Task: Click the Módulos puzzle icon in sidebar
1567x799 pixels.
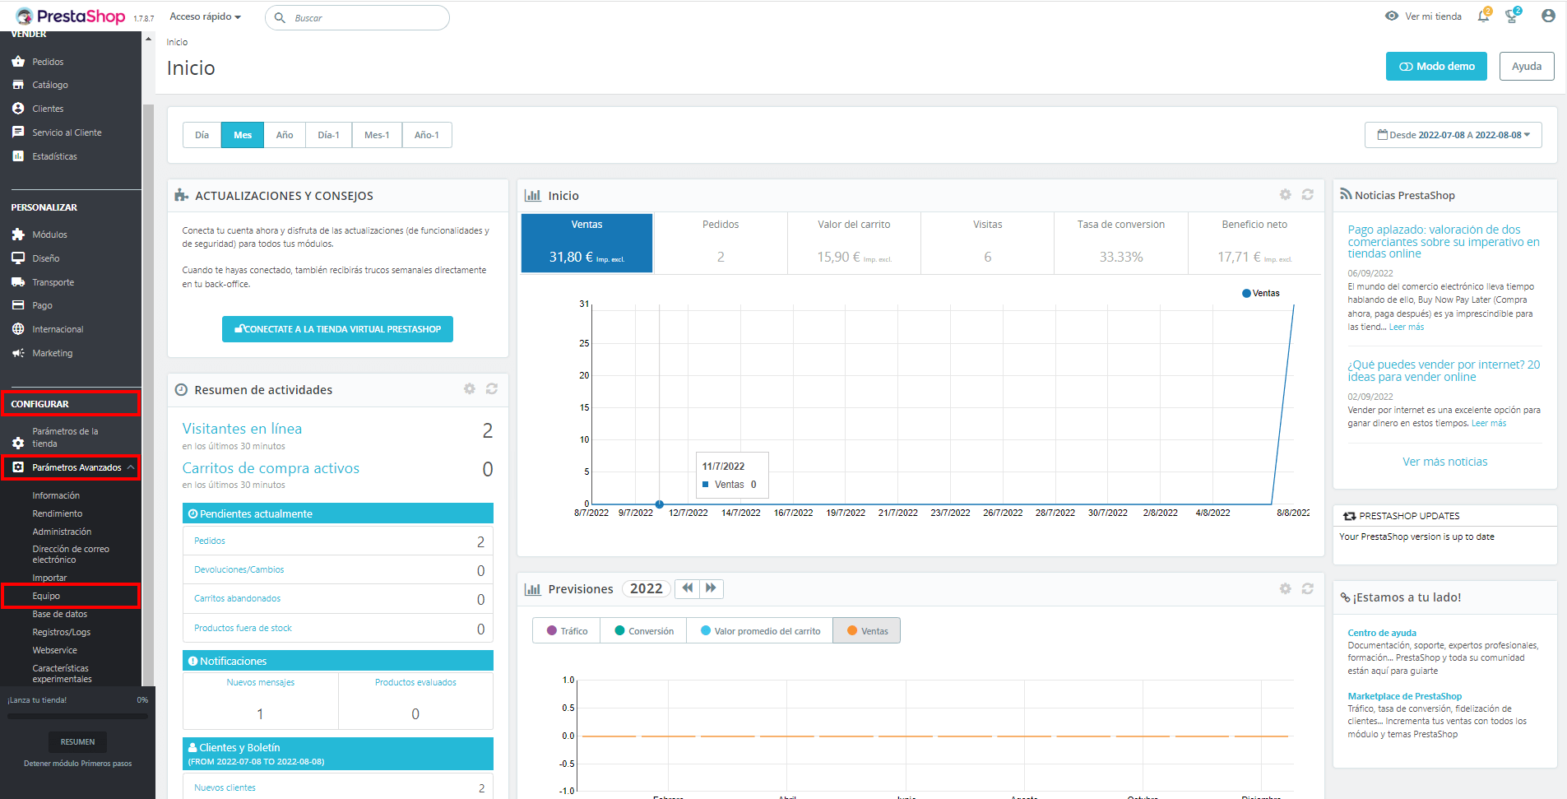Action: point(18,235)
